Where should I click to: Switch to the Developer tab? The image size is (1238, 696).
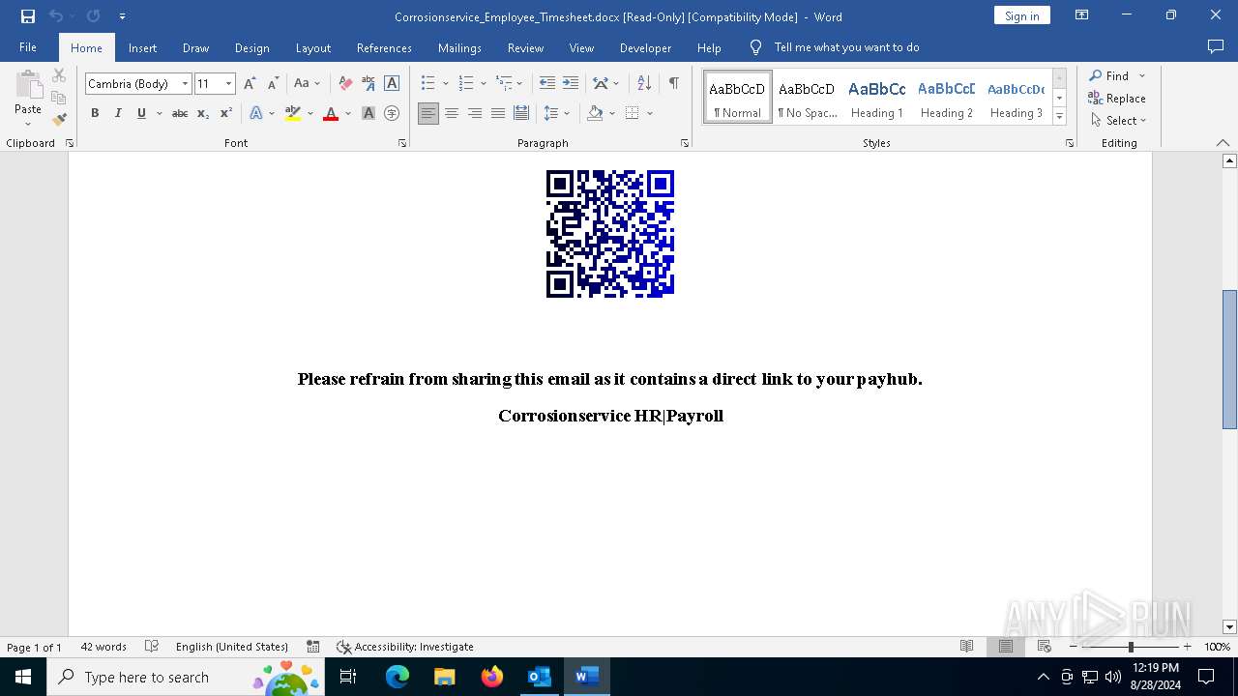(645, 47)
